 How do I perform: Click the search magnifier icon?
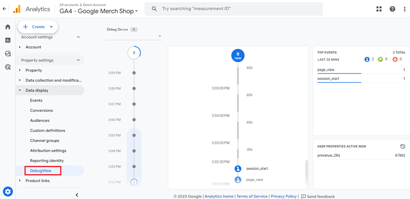(x=155, y=9)
